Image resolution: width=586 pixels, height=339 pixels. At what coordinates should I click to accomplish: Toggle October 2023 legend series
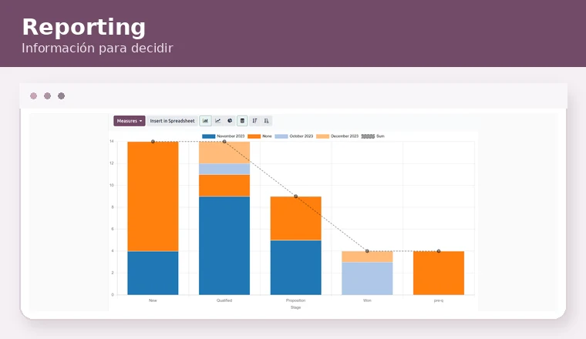coord(294,136)
